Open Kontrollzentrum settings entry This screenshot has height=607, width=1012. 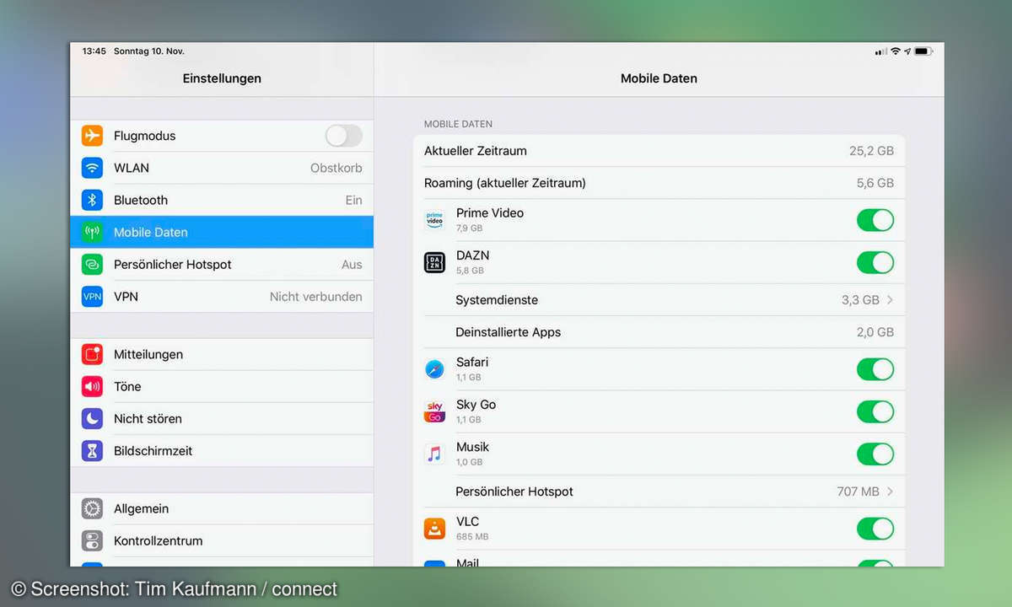(x=222, y=540)
